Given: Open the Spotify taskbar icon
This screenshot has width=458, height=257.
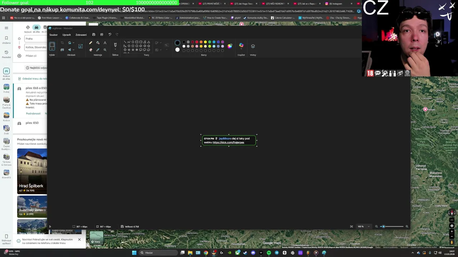Looking at the screenshot, I should 269,253.
